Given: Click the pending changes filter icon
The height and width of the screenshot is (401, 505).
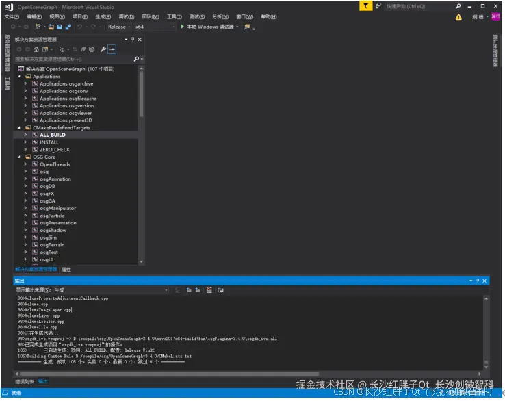Looking at the screenshot, I should click(x=62, y=49).
